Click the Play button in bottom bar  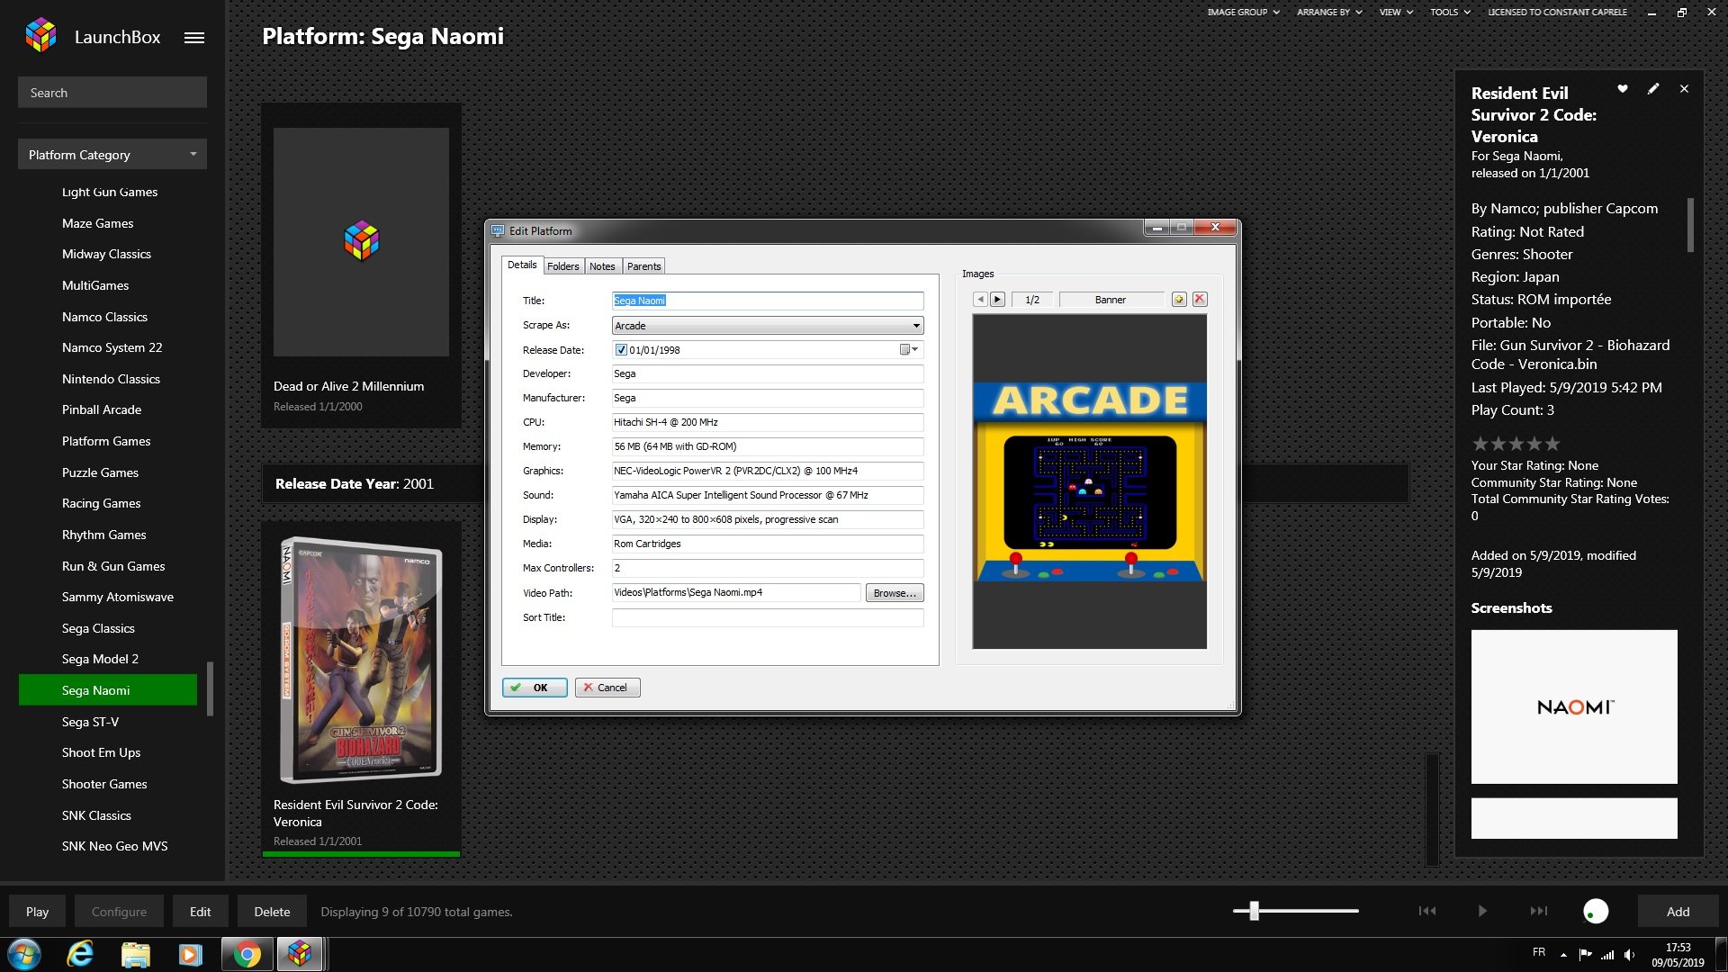[x=37, y=912]
